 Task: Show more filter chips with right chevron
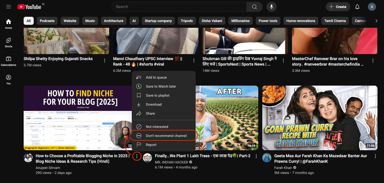(376, 21)
